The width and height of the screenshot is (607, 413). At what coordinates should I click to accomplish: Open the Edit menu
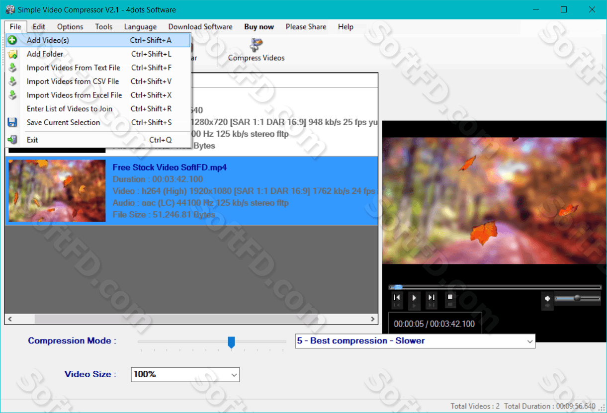[x=39, y=27]
